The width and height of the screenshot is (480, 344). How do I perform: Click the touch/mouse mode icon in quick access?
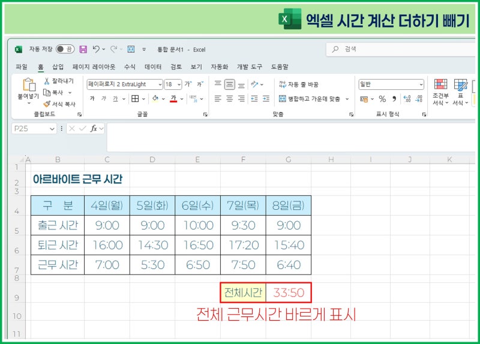pos(131,49)
